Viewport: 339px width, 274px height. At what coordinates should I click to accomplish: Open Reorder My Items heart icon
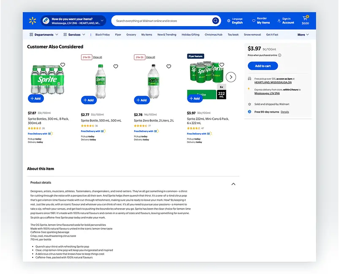[254, 21]
